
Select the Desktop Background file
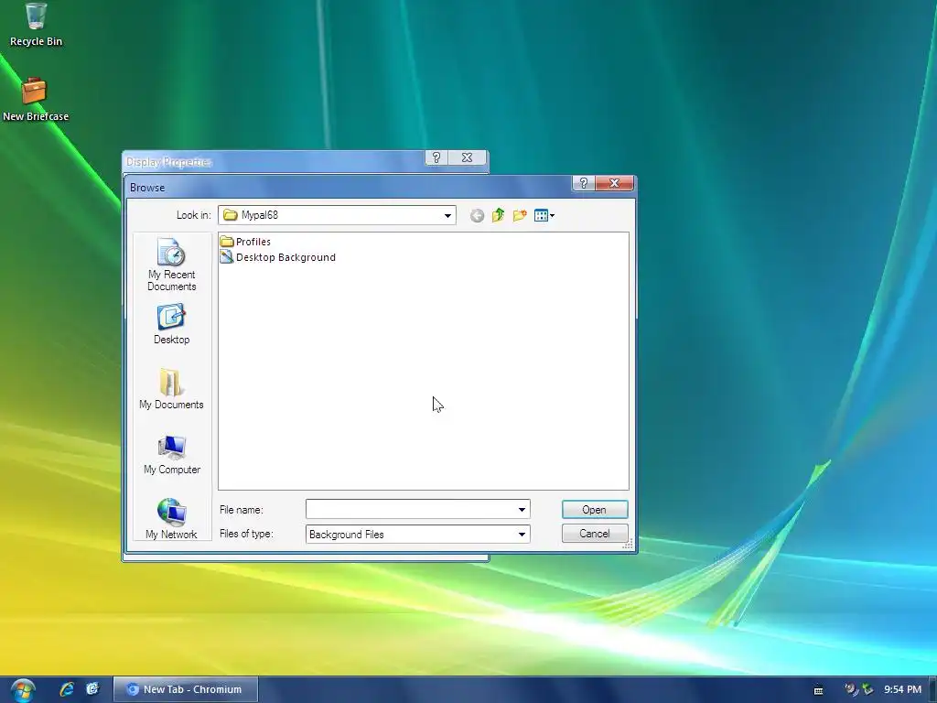[278, 257]
